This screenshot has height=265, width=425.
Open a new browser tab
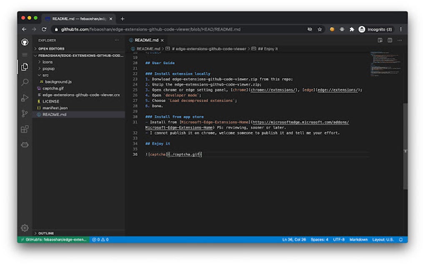pyautogui.click(x=122, y=19)
